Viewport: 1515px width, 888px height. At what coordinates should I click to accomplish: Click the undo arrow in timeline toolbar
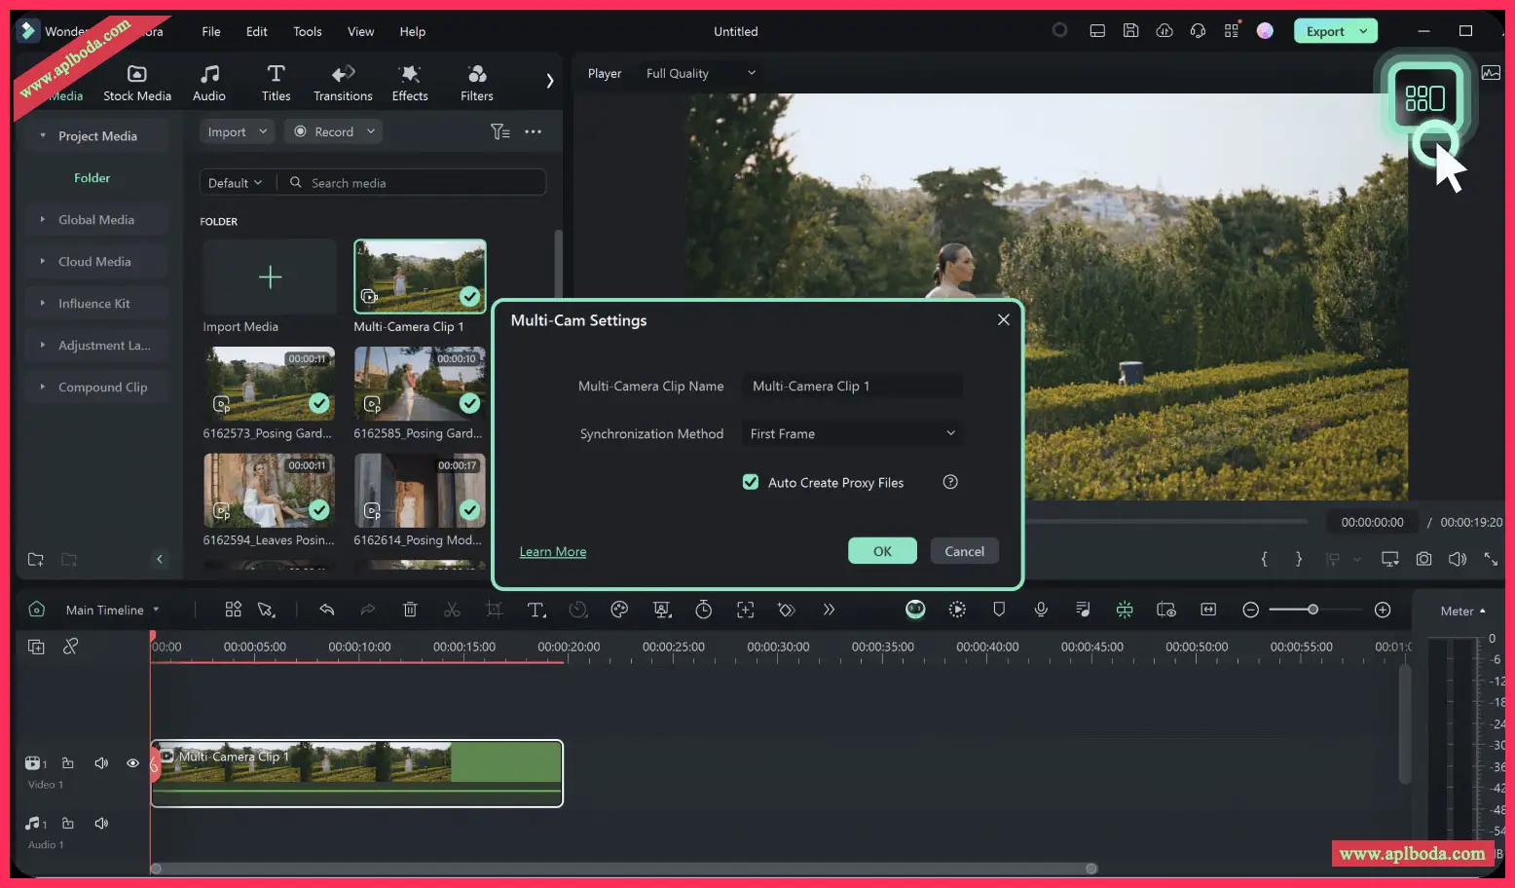pos(327,610)
